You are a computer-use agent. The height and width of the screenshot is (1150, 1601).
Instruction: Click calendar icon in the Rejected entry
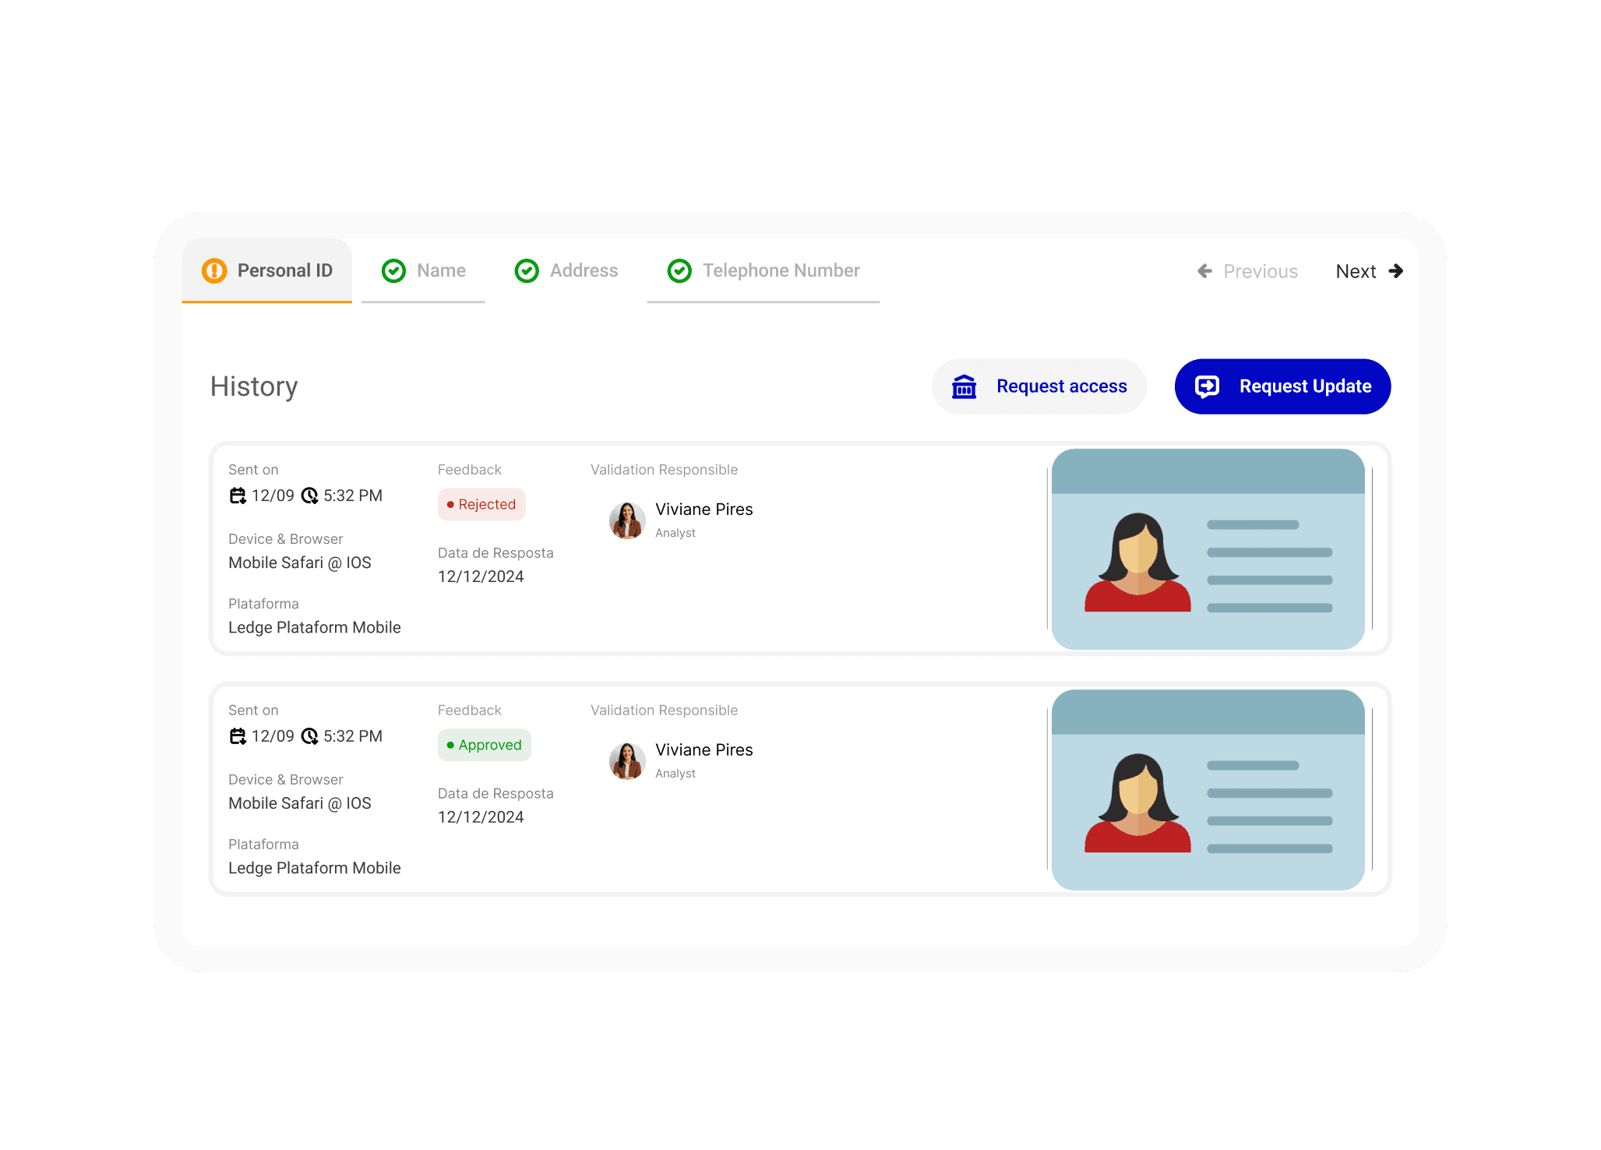tap(238, 496)
